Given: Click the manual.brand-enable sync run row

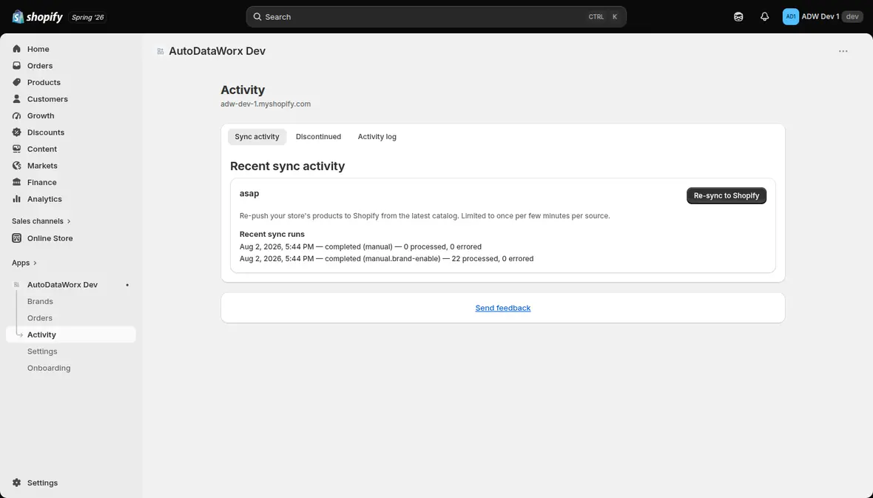Looking at the screenshot, I should pyautogui.click(x=386, y=259).
